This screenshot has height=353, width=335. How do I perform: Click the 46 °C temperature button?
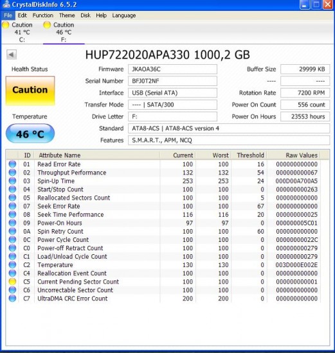point(30,133)
